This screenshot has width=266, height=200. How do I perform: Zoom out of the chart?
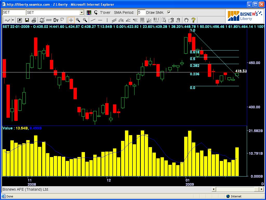[85, 20]
